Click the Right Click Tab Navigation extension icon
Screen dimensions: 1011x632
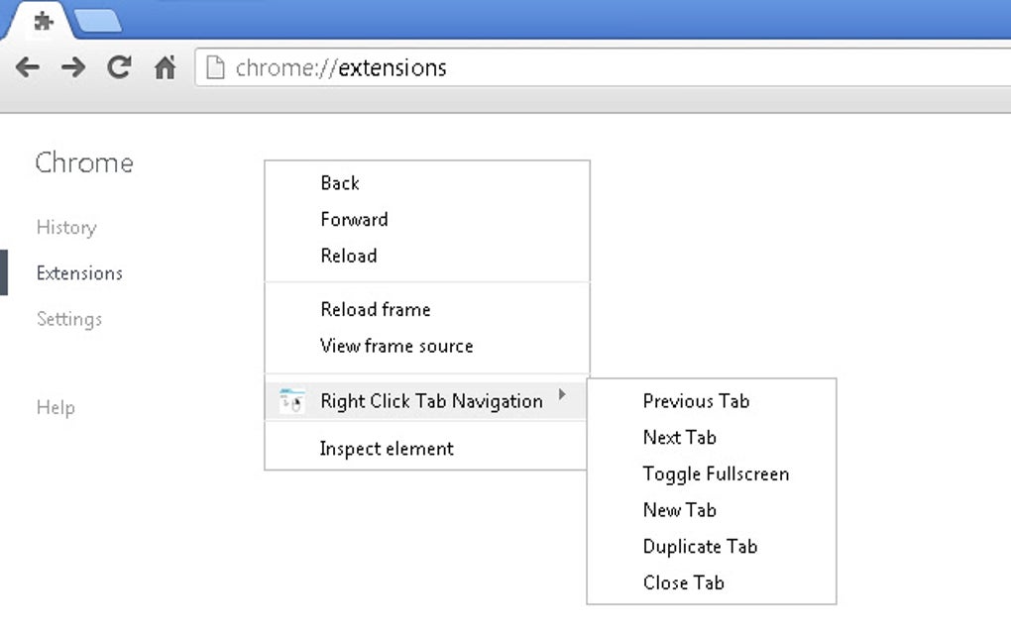(291, 400)
